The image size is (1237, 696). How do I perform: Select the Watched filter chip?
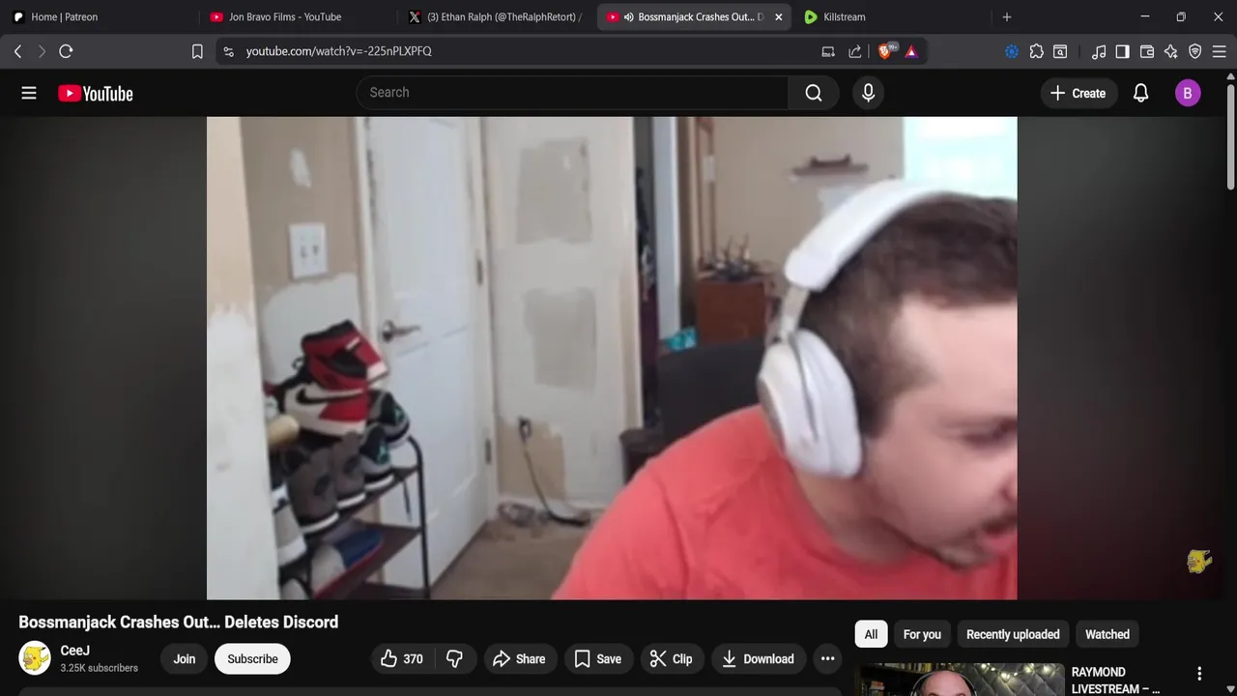[1108, 634]
